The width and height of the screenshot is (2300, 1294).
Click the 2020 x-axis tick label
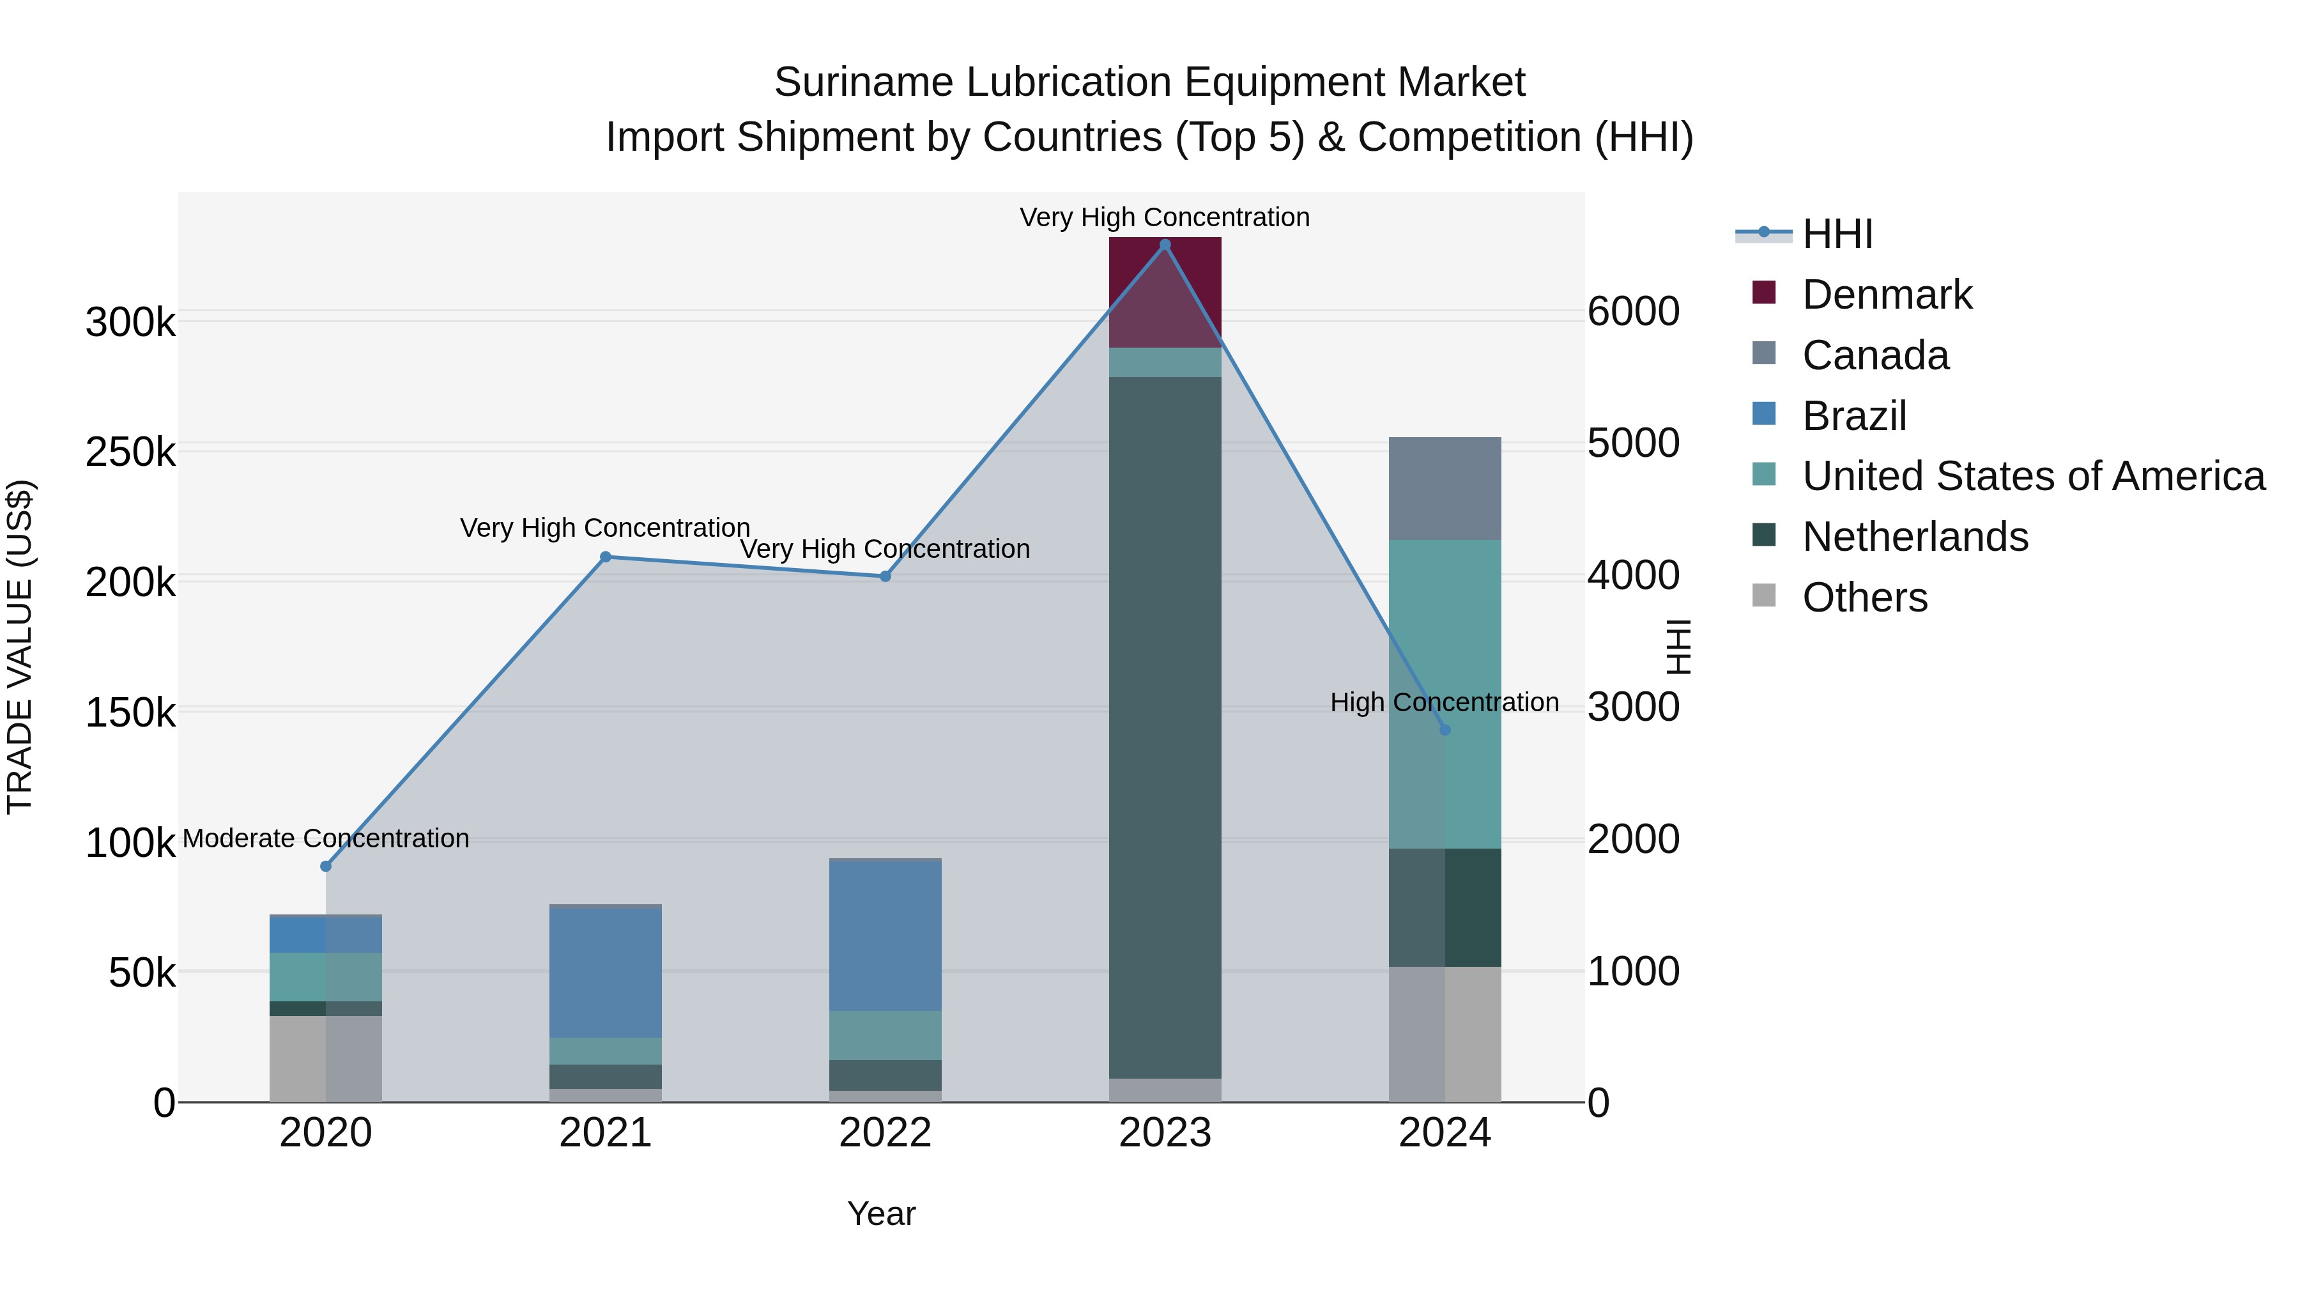point(326,1133)
